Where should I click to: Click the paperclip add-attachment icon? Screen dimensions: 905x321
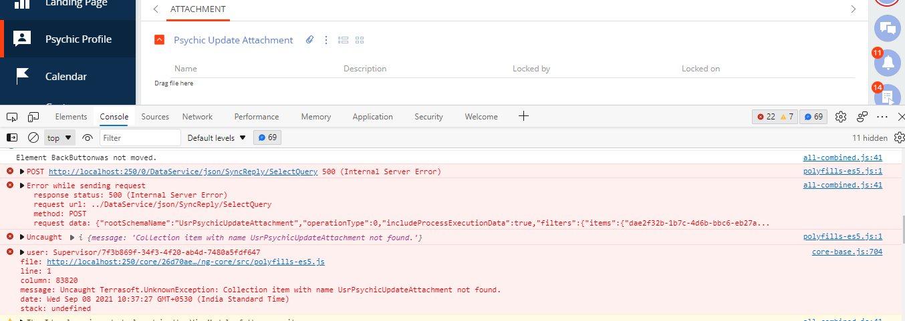309,40
